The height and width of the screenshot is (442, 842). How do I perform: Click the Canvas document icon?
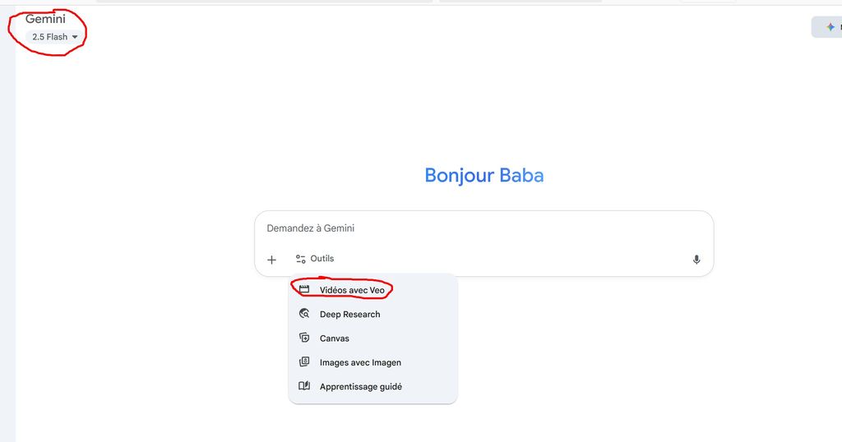tap(304, 338)
